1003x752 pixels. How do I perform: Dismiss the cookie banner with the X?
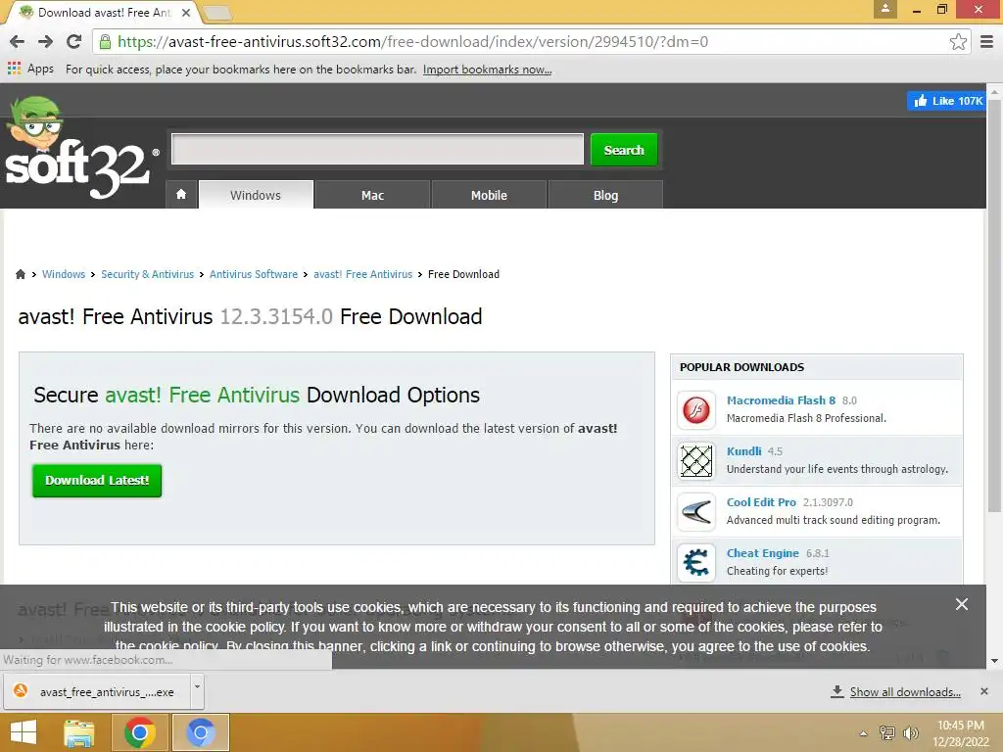962,604
